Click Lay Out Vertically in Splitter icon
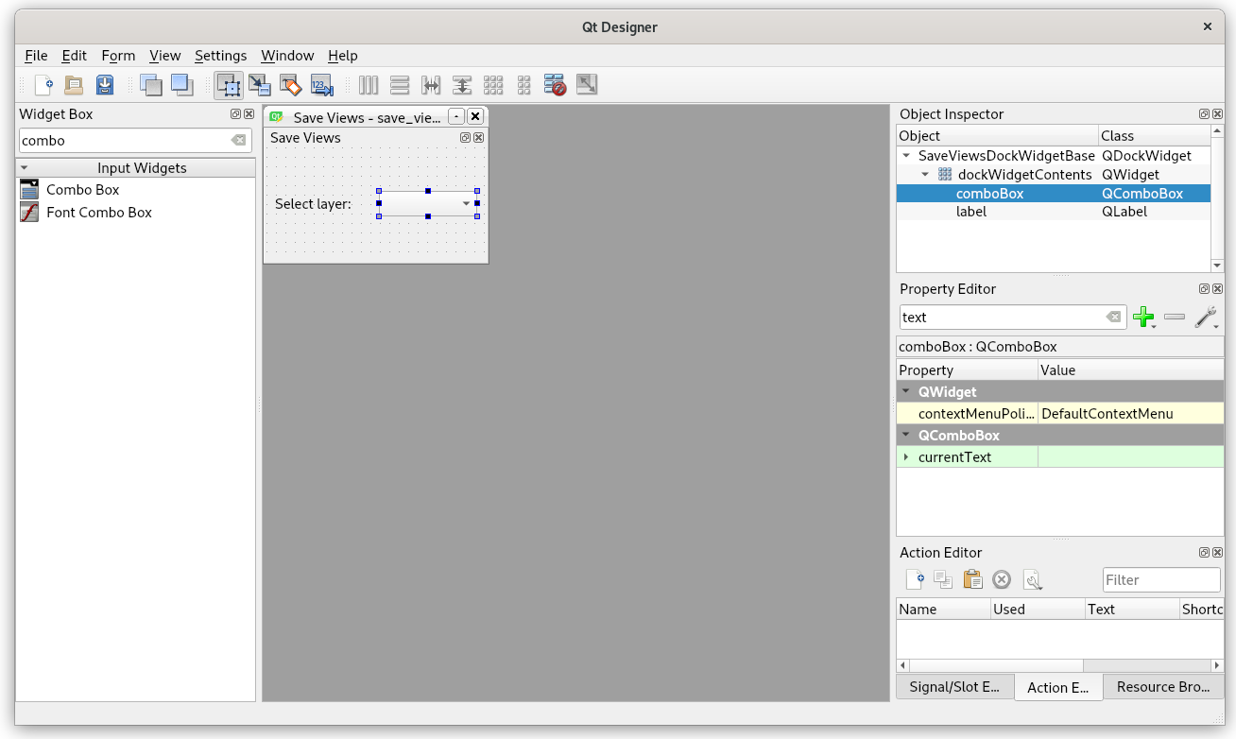 (462, 85)
